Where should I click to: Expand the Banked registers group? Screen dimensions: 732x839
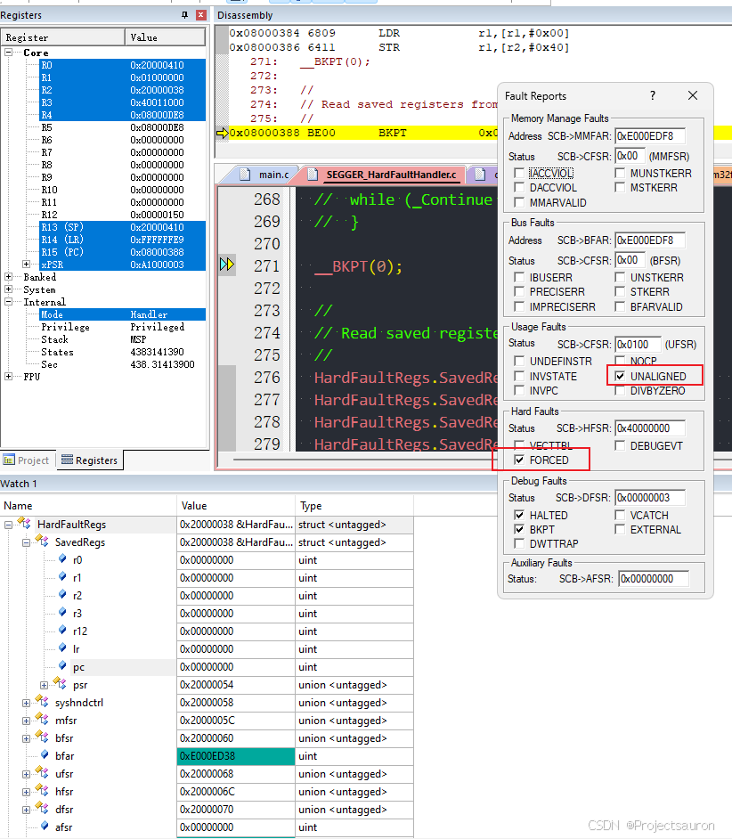point(9,277)
